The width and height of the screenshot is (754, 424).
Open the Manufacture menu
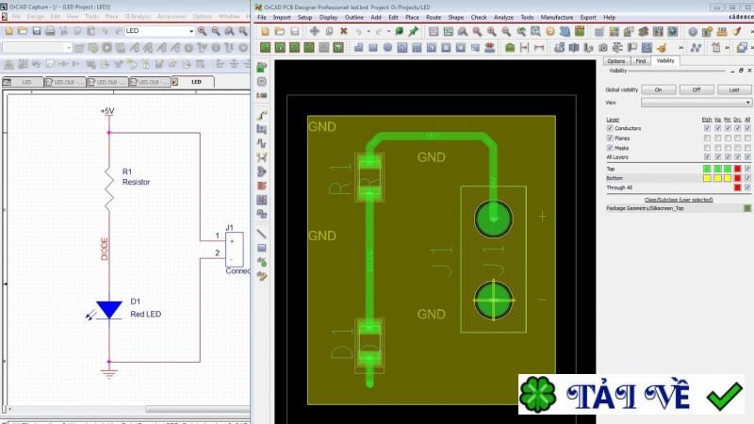[x=557, y=17]
